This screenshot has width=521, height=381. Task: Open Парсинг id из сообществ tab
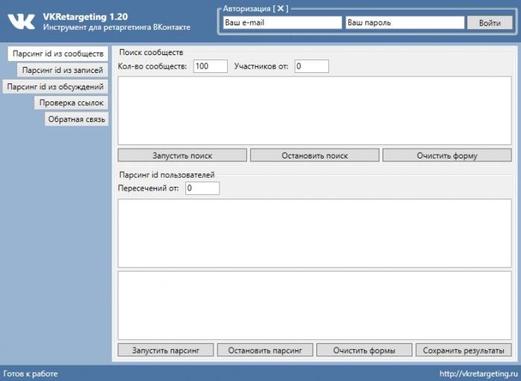point(58,54)
